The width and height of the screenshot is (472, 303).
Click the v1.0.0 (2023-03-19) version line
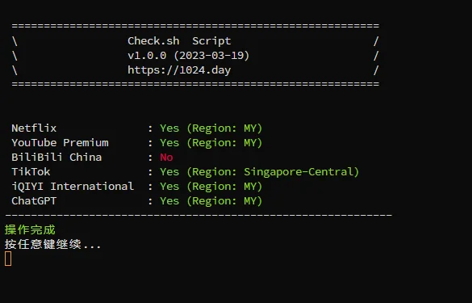[189, 56]
